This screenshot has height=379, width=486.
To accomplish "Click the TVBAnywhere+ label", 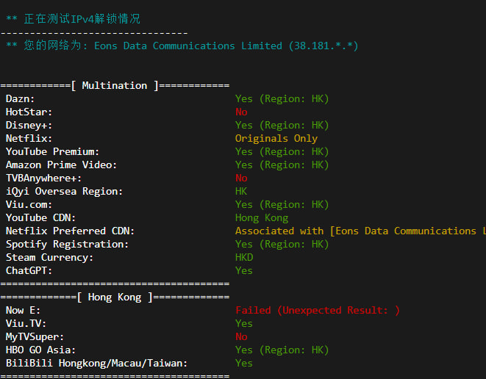I will click(44, 178).
